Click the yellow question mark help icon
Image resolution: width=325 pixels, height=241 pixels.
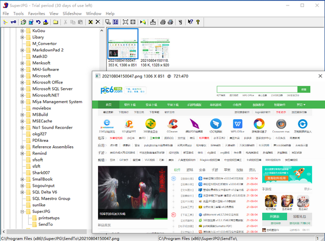point(198,22)
